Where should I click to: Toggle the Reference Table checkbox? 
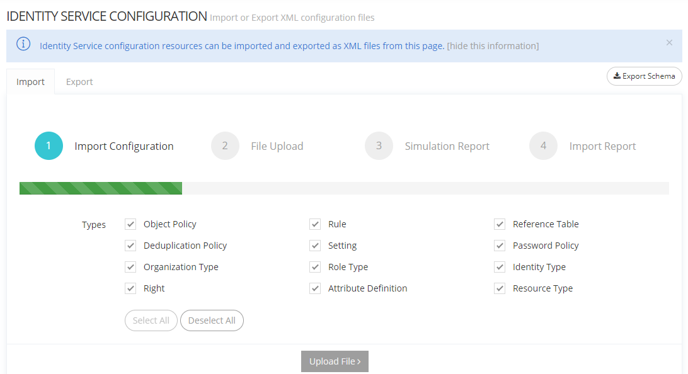(x=500, y=224)
